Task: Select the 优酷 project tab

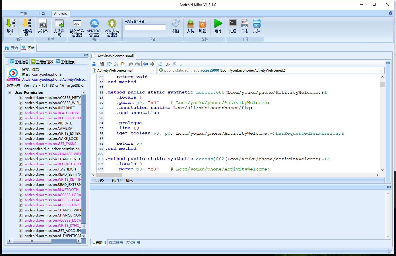Action: (28, 48)
